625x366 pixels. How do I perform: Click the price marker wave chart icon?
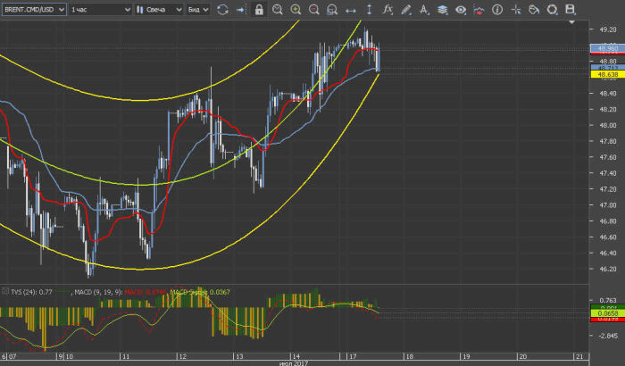[x=479, y=10]
